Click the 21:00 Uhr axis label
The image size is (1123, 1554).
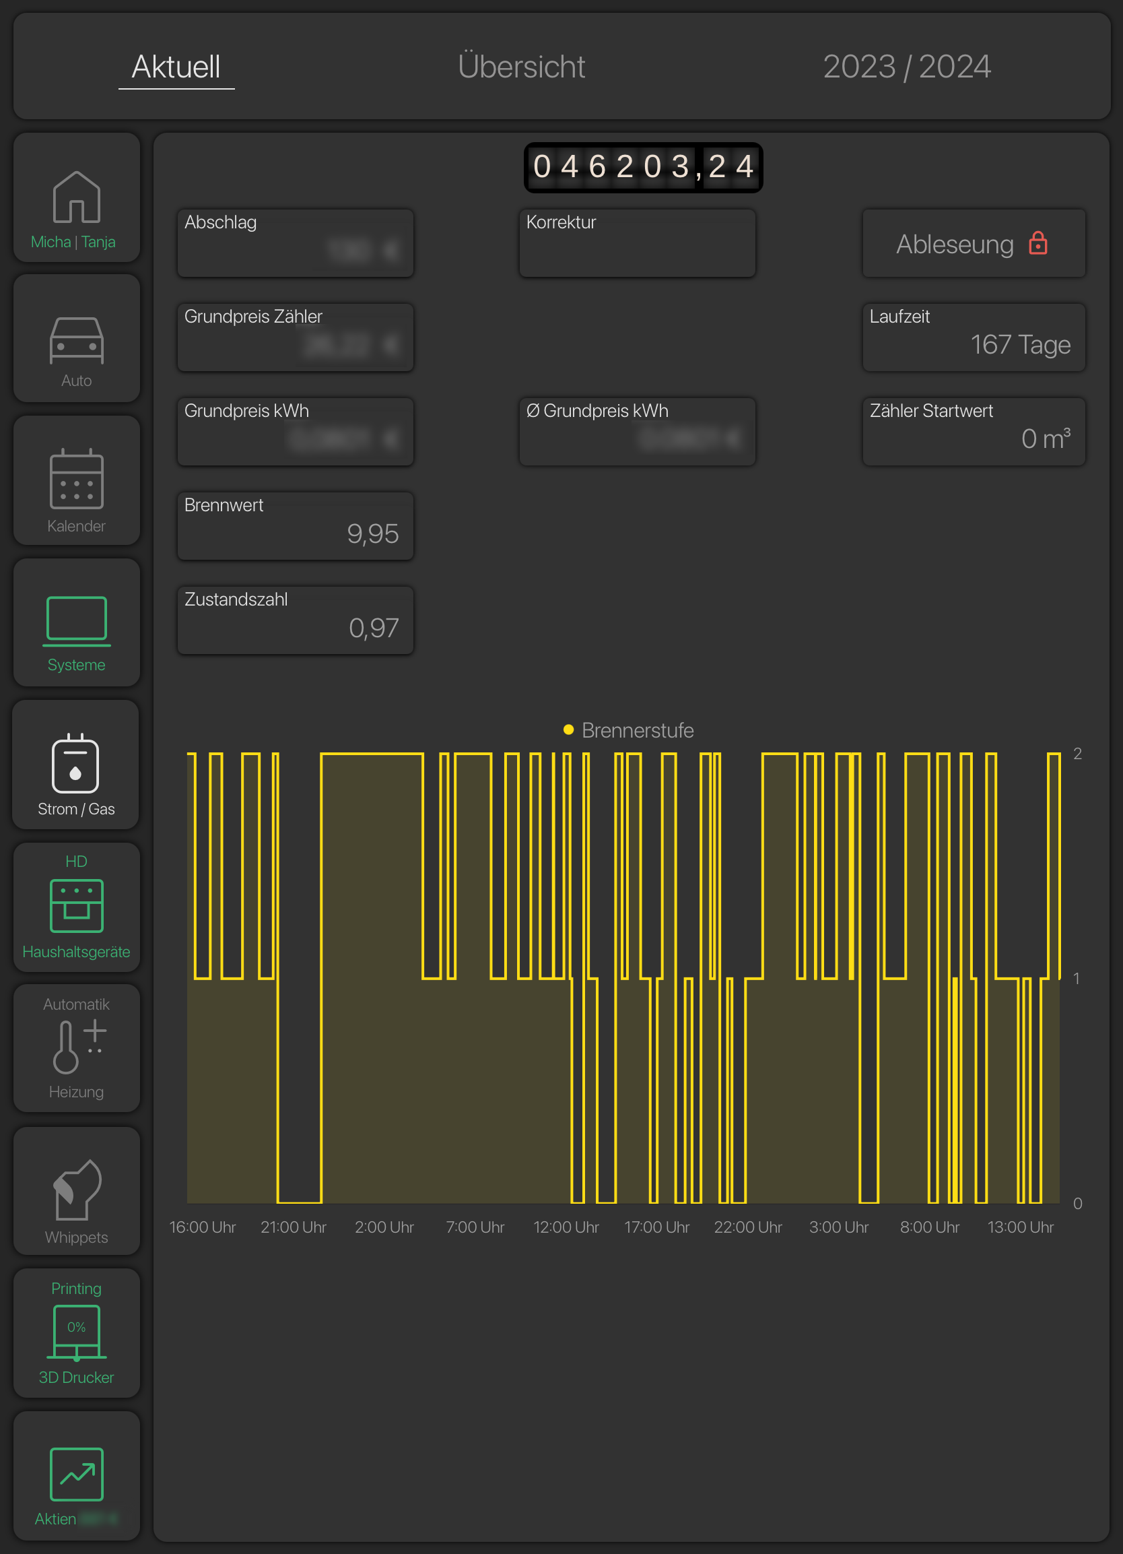click(x=293, y=1227)
